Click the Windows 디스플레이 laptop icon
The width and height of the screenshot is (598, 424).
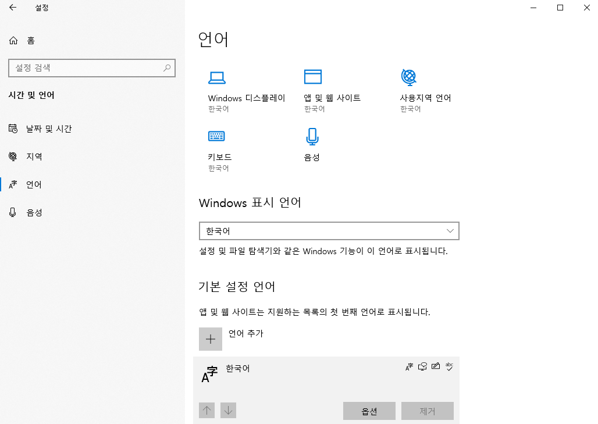coord(216,77)
